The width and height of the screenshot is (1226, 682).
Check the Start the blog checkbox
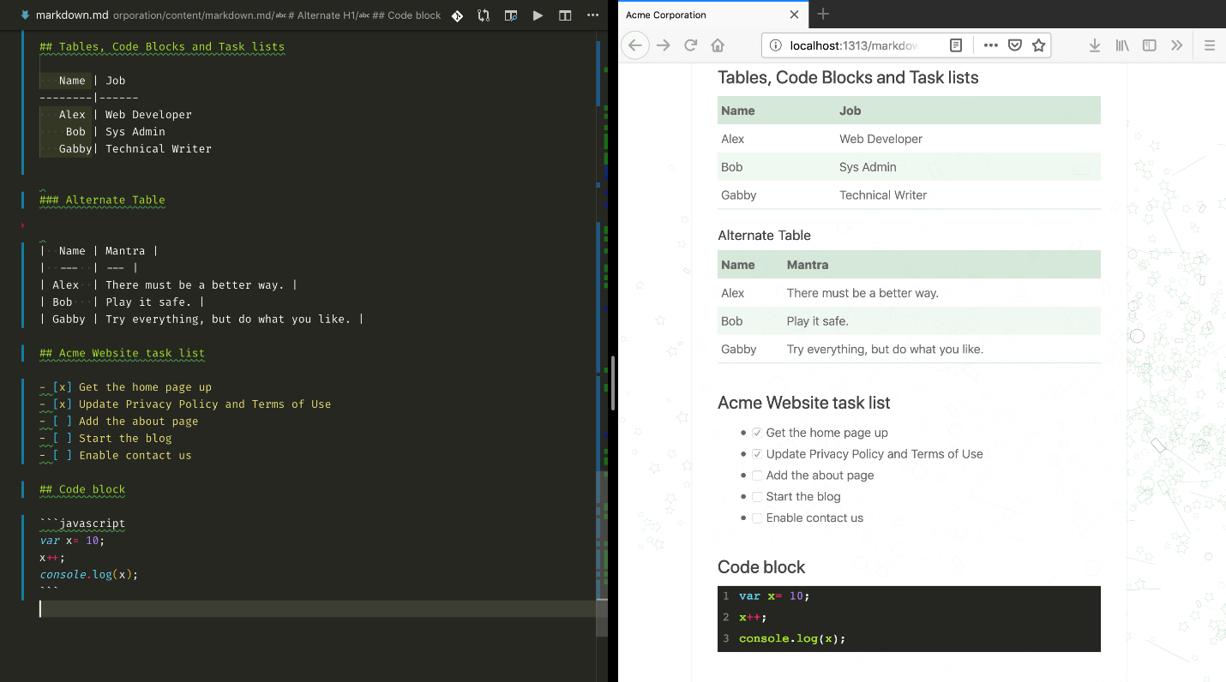757,496
